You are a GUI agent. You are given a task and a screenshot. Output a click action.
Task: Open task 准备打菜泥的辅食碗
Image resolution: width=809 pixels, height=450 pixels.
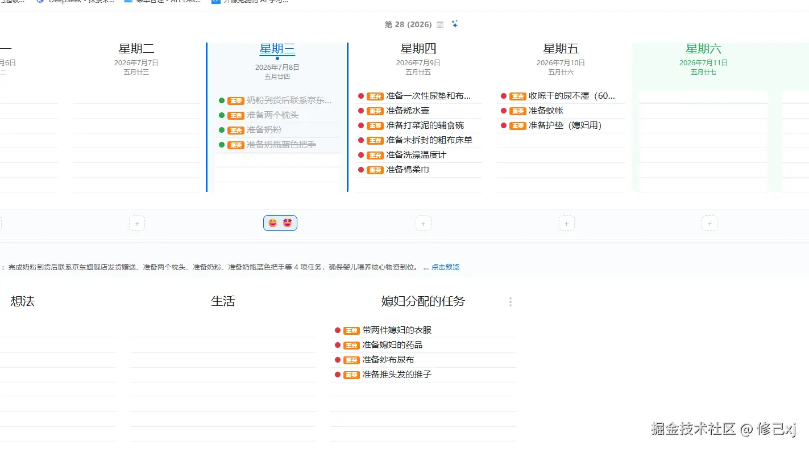pyautogui.click(x=425, y=125)
